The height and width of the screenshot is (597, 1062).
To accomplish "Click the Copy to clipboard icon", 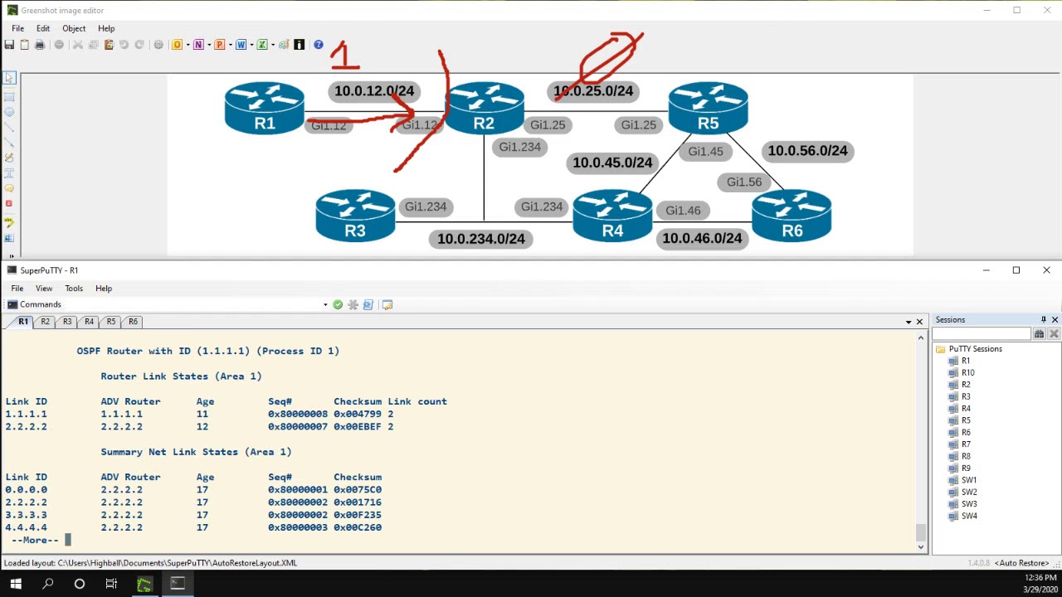I will pos(24,45).
